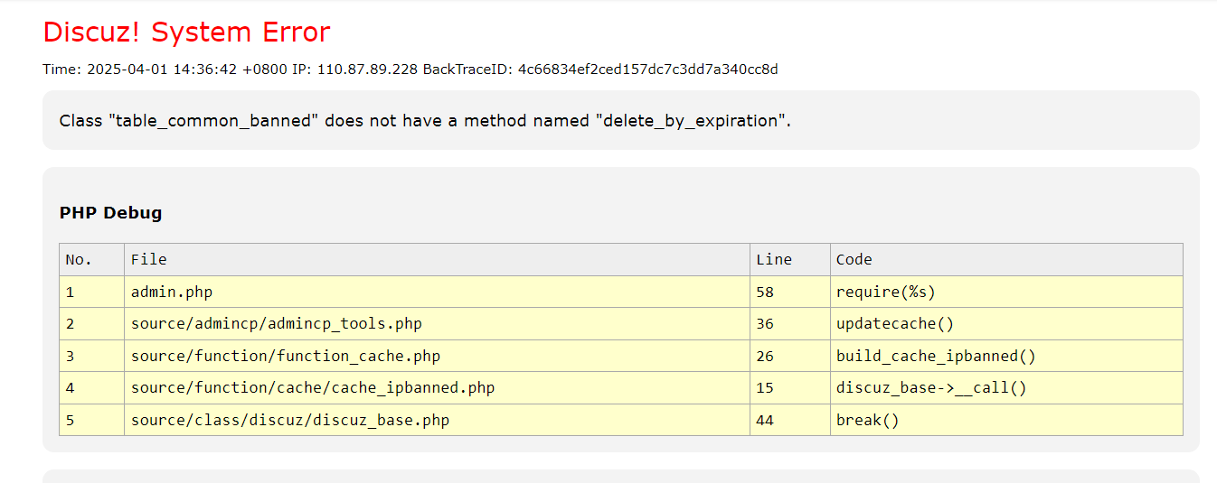Select the source/admincp/admincp_tools.php cell
The width and height of the screenshot is (1217, 483).
coord(438,323)
